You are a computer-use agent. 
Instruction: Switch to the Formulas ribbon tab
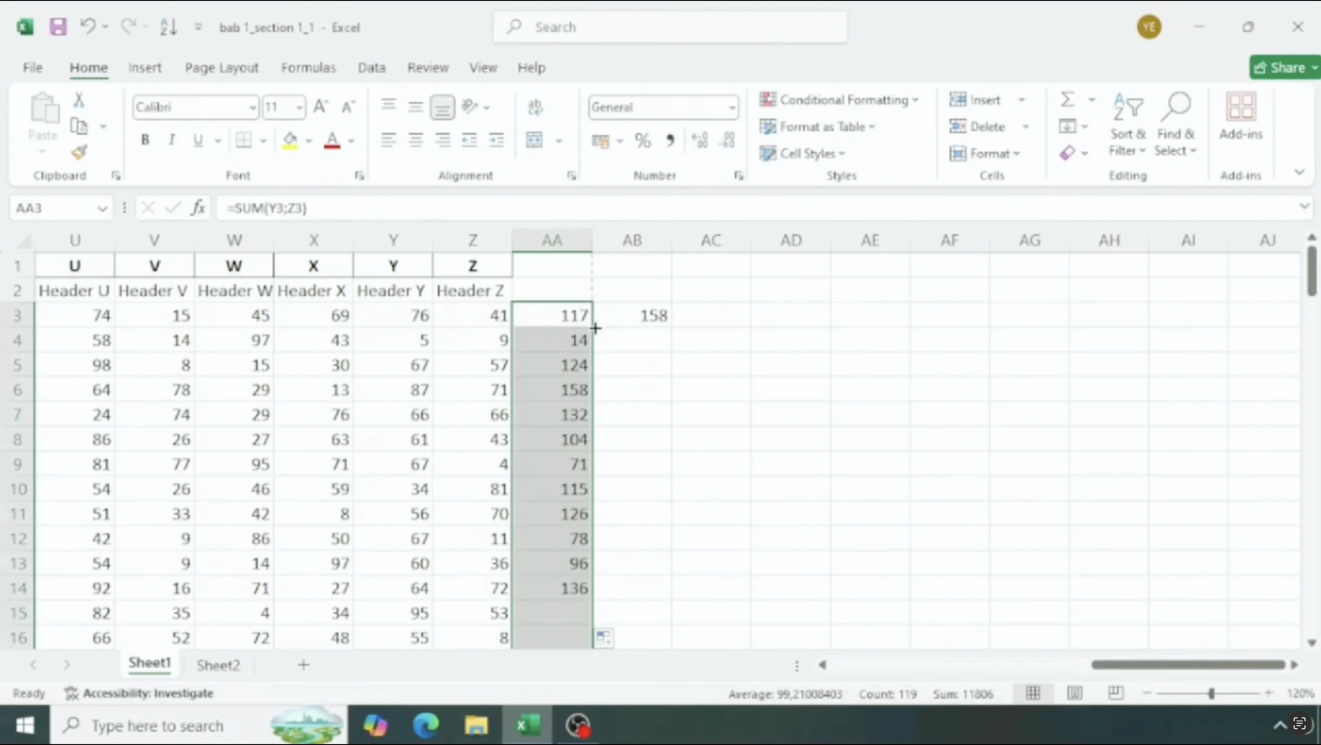[308, 67]
